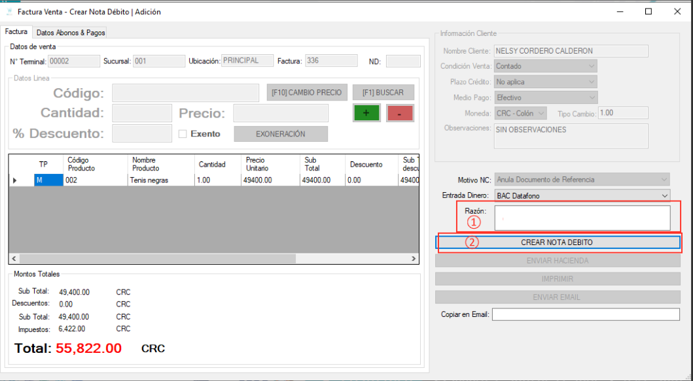Open the Datos Abonos & Pagos tab
Screen dimensions: 693x381
(x=71, y=33)
